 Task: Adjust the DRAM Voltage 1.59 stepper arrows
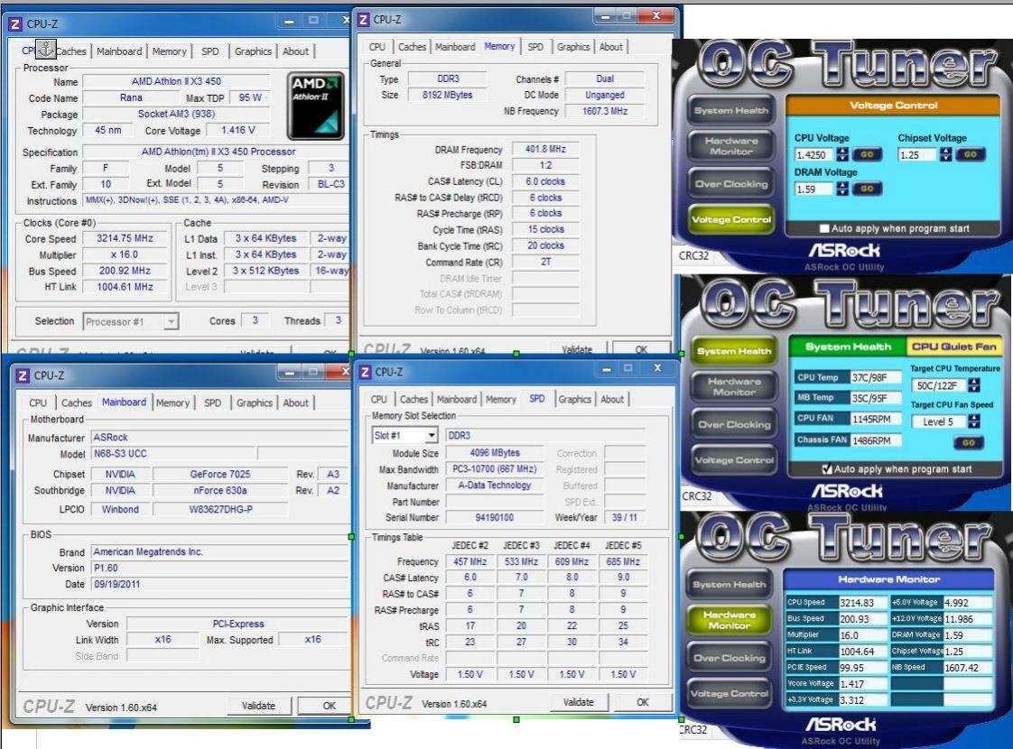click(x=842, y=189)
